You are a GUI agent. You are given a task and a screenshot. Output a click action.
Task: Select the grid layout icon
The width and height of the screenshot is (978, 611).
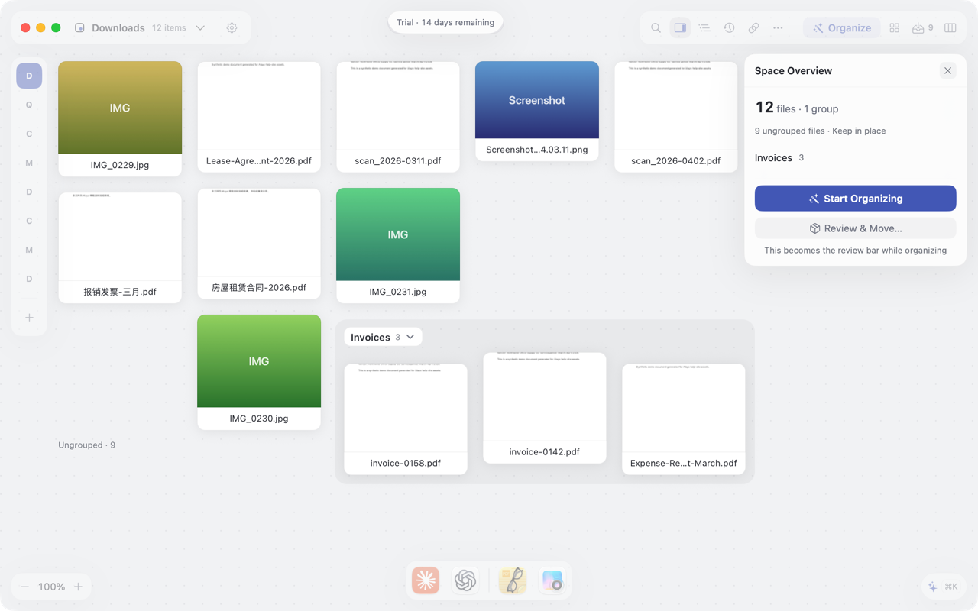894,28
